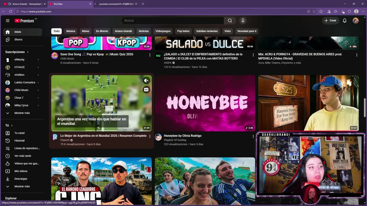Reload the page in the browser
Image resolution: width=367 pixels, height=206 pixels.
(x=11, y=11)
